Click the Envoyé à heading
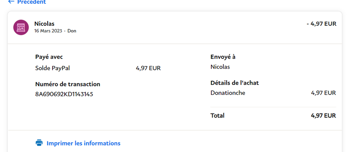This screenshot has height=152, width=358. click(x=223, y=57)
